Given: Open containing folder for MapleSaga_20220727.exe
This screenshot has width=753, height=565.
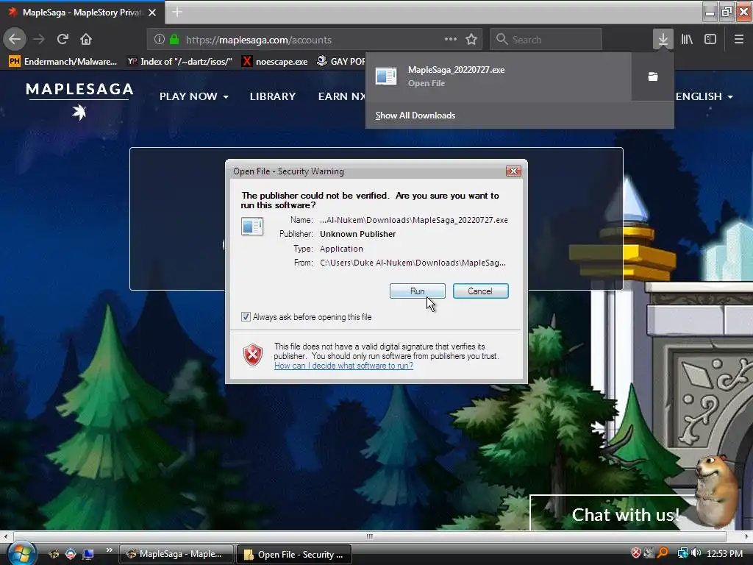Looking at the screenshot, I should coord(653,77).
